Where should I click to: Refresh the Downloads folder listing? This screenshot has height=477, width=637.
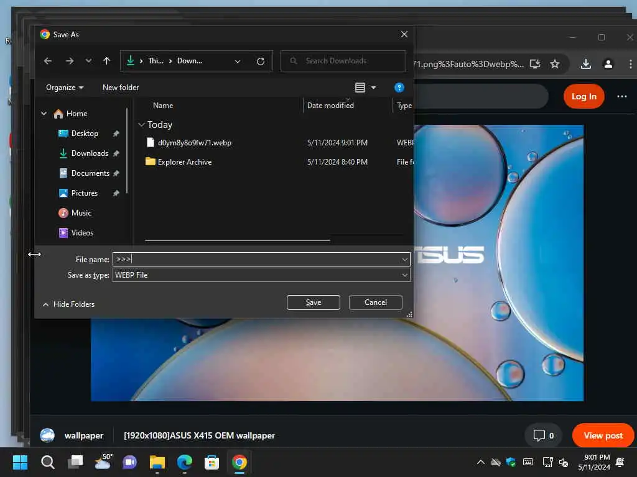[261, 61]
